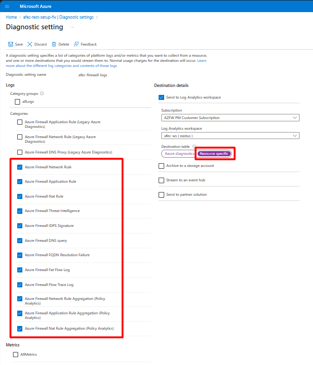Screen dimensions: 313x365
Task: Open the Log Analytics workspace dropdown
Action: click(230, 136)
